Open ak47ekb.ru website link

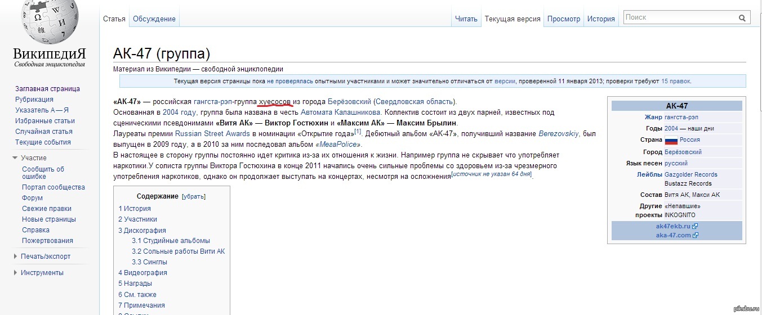[673, 226]
